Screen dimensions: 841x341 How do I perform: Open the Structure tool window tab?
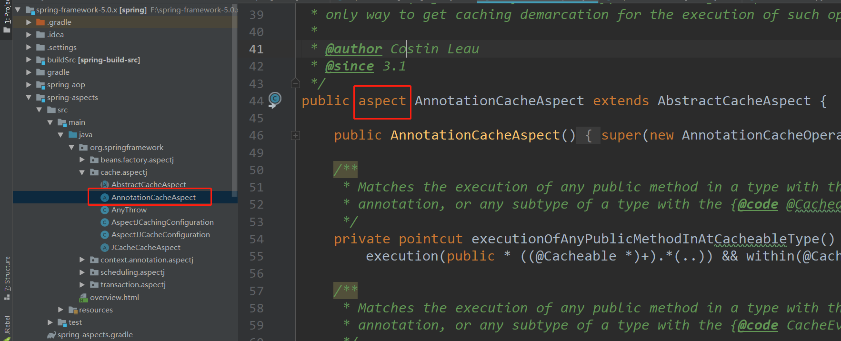click(x=7, y=278)
